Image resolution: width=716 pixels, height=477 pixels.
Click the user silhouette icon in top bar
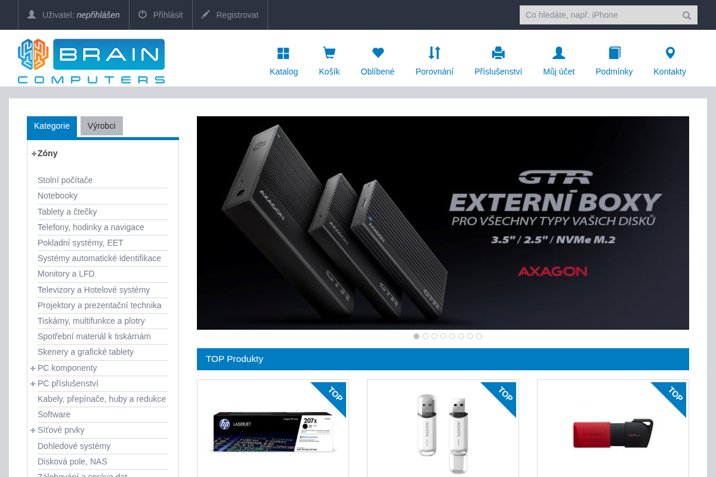coord(32,14)
